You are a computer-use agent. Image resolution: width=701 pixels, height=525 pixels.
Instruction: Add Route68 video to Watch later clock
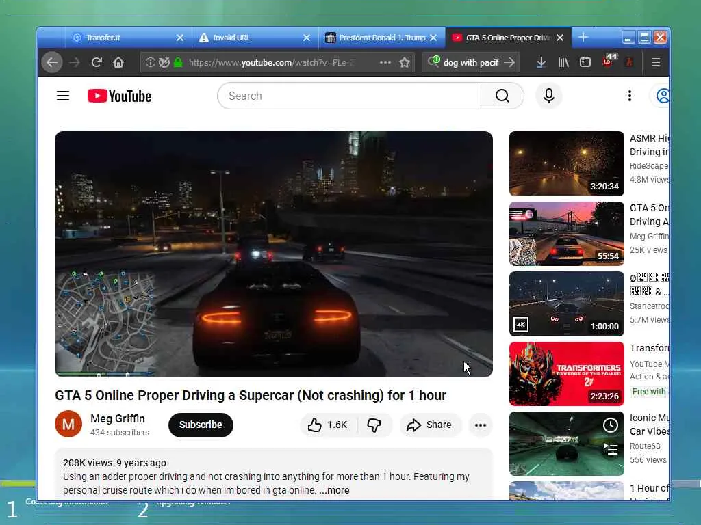pyautogui.click(x=610, y=425)
